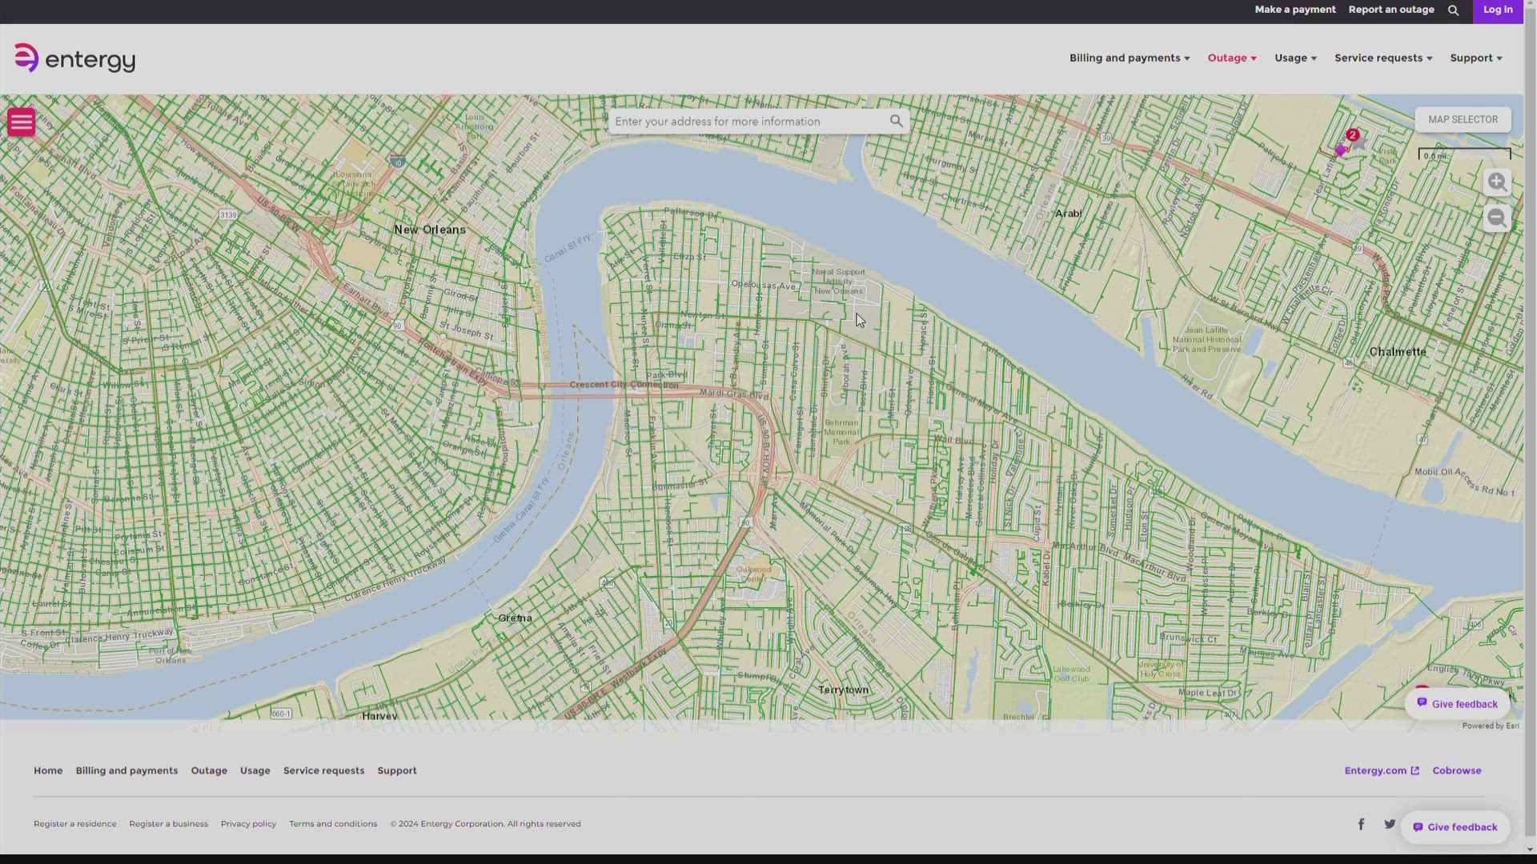Open footer Home link
The image size is (1537, 864).
pyautogui.click(x=48, y=770)
